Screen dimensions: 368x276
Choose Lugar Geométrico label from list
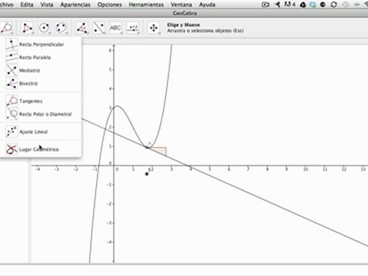click(39, 149)
